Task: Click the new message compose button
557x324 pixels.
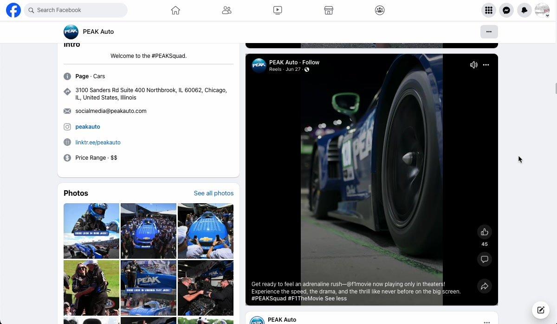Action: [x=541, y=310]
